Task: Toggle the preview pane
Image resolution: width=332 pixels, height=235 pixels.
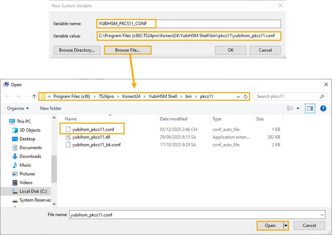Action: pyautogui.click(x=310, y=108)
